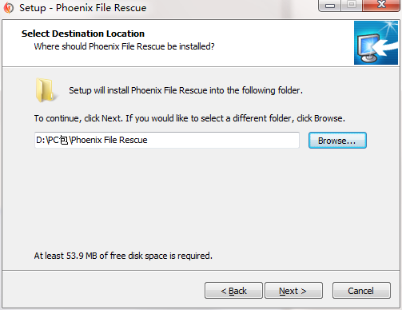Click the 'To continue, click Next' instruction text
This screenshot has width=402, height=310.
pos(189,118)
